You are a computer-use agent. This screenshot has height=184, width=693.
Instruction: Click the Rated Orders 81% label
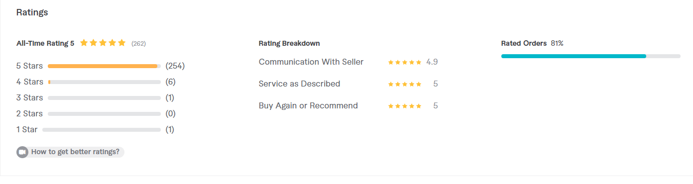tap(532, 43)
